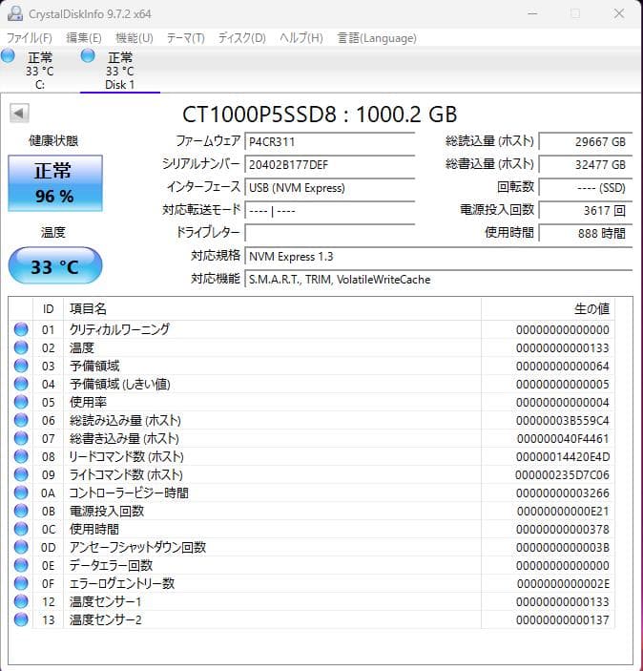This screenshot has height=671, width=643.
Task: Click status orb for ID 0D アンセーフシャットダウン回数
Action: coord(21,547)
